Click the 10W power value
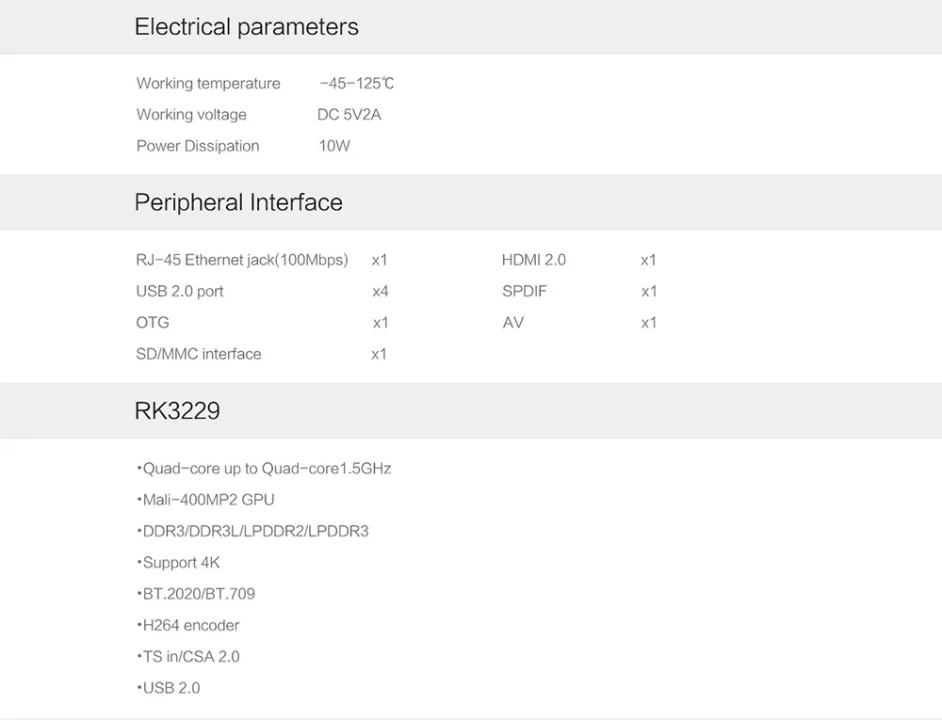 pyautogui.click(x=334, y=146)
